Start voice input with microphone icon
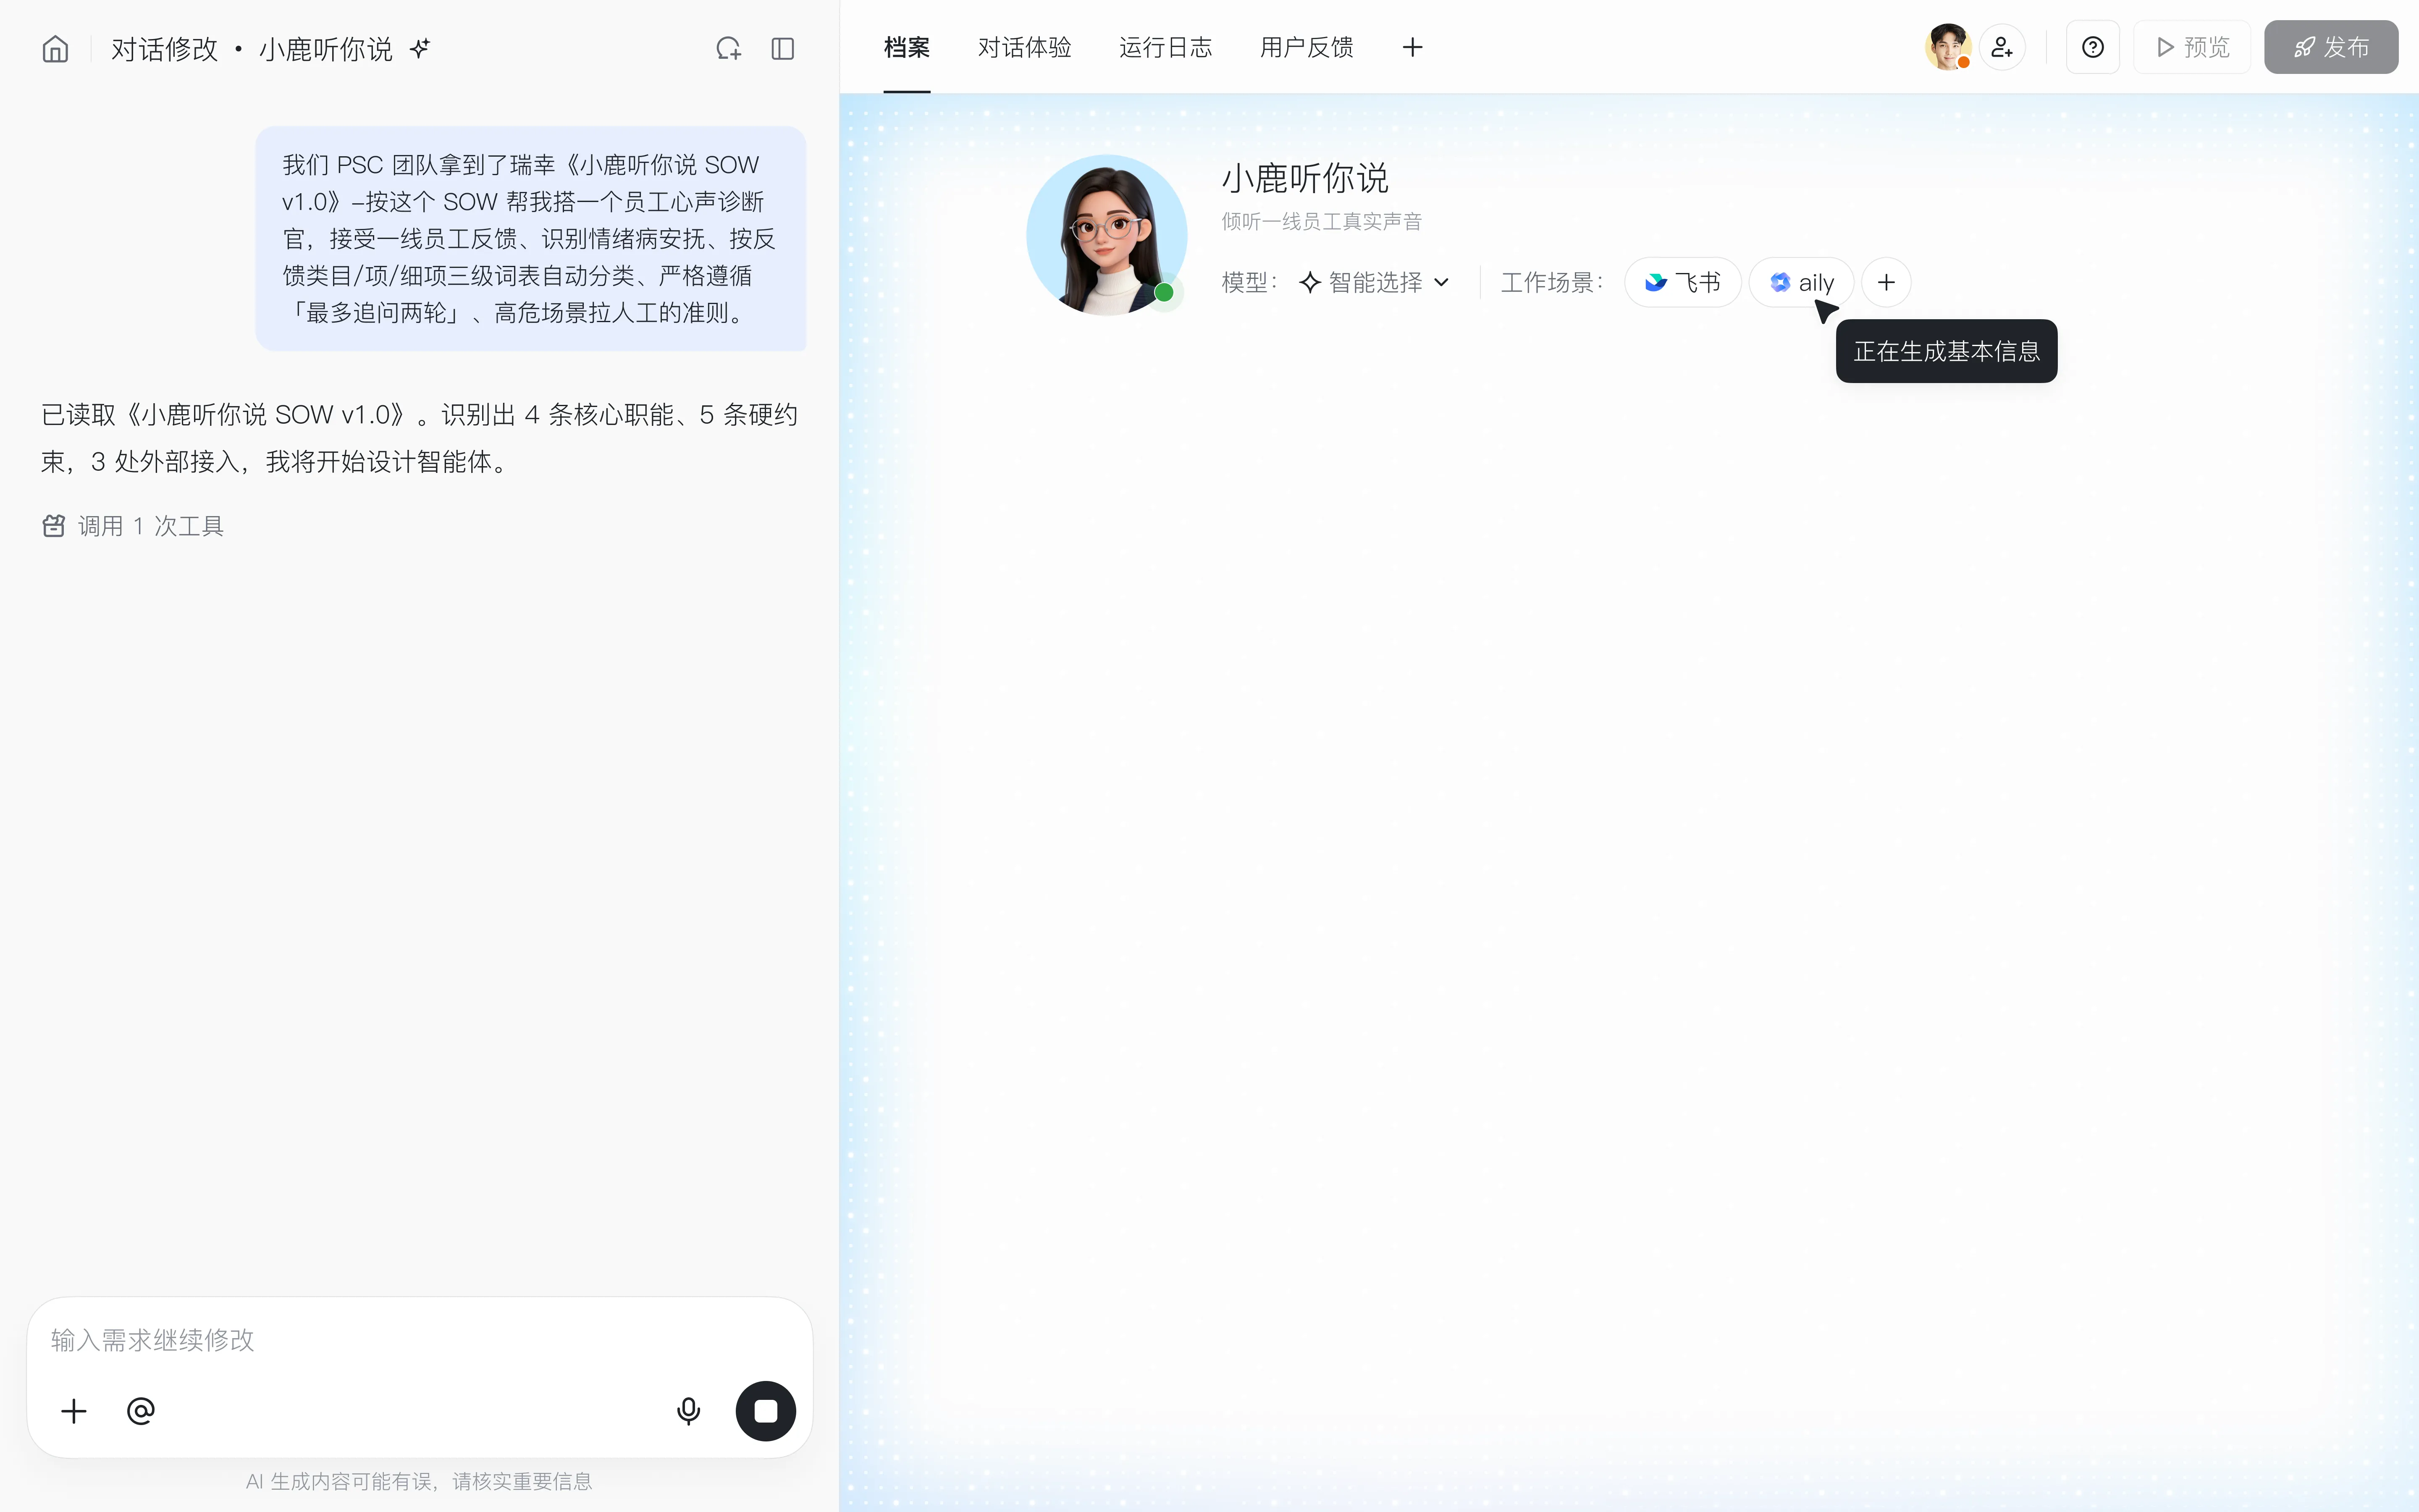Viewport: 2419px width, 1512px height. coord(689,1411)
